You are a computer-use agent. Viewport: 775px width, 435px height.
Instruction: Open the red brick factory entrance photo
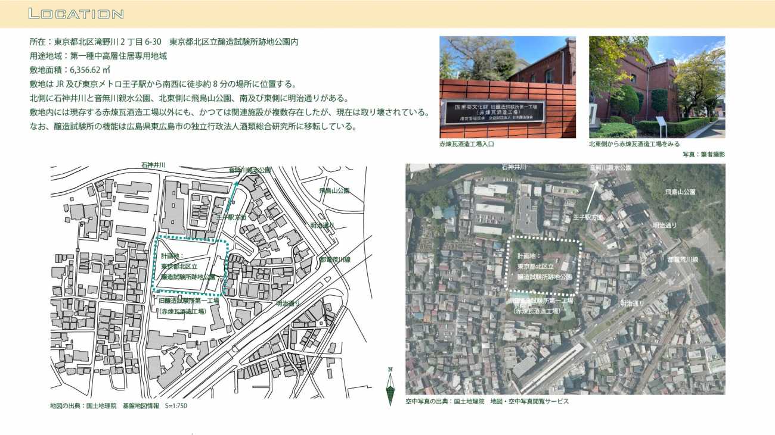click(x=507, y=87)
